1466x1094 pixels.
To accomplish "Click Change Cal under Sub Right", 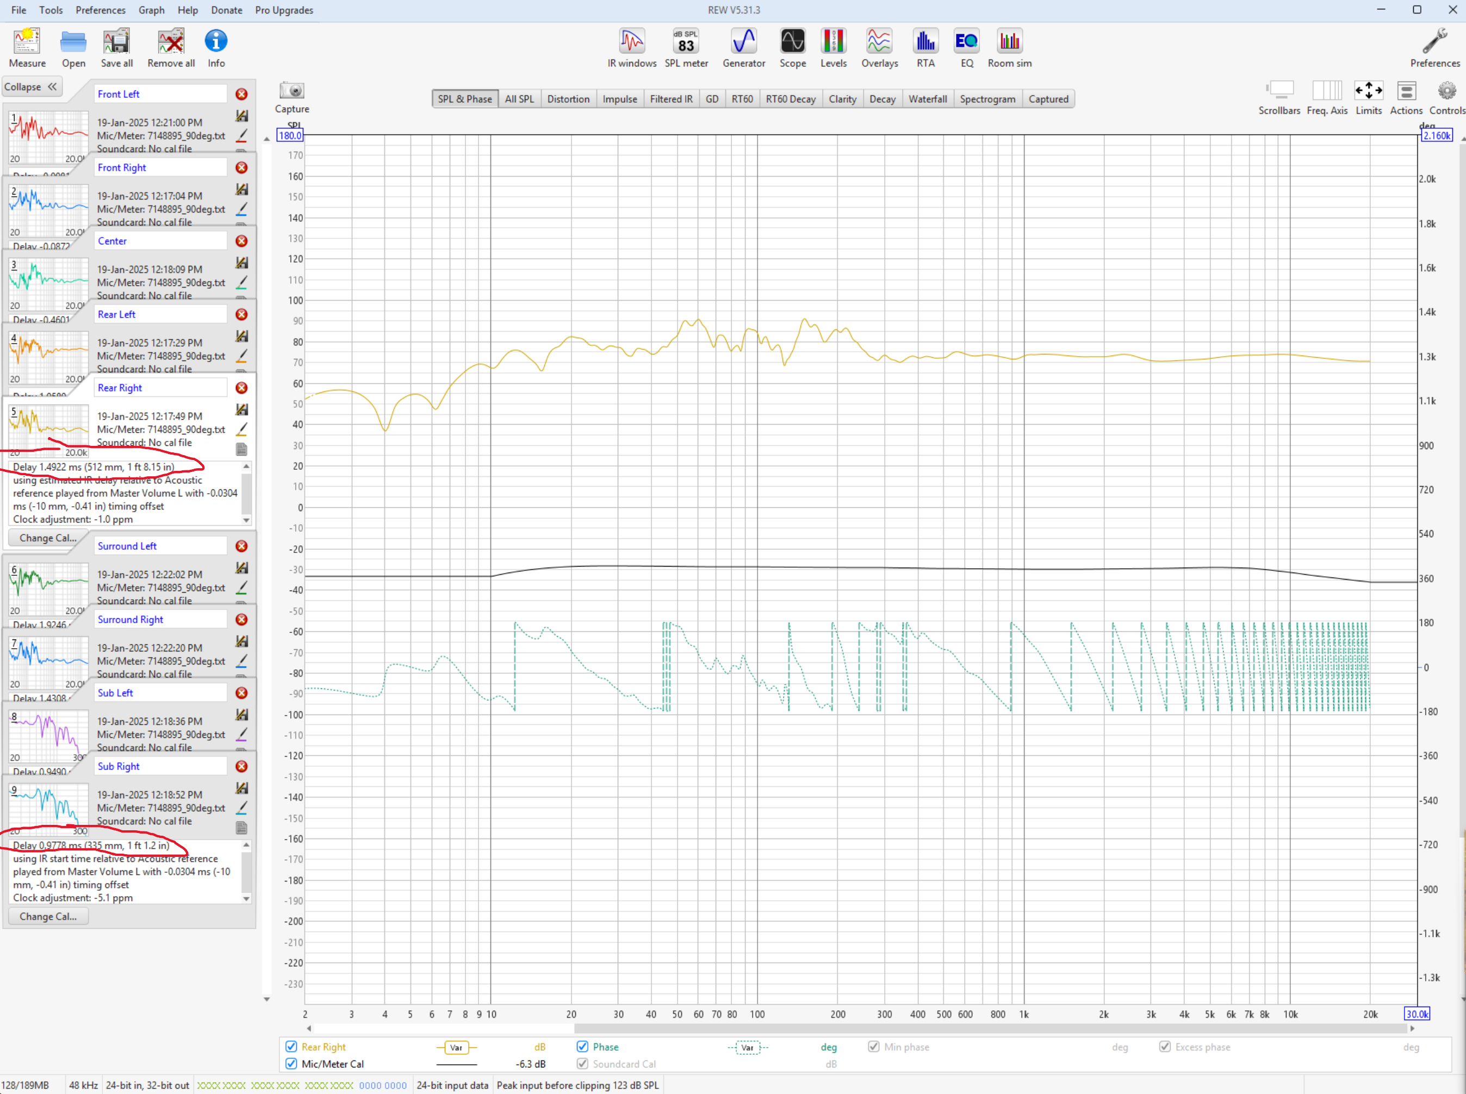I will pyautogui.click(x=48, y=917).
